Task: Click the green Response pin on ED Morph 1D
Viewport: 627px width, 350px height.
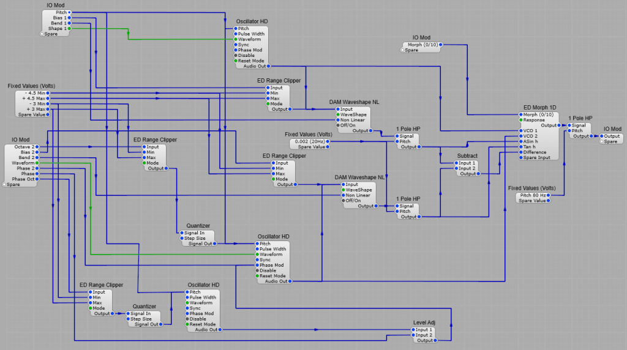Action: (520, 120)
